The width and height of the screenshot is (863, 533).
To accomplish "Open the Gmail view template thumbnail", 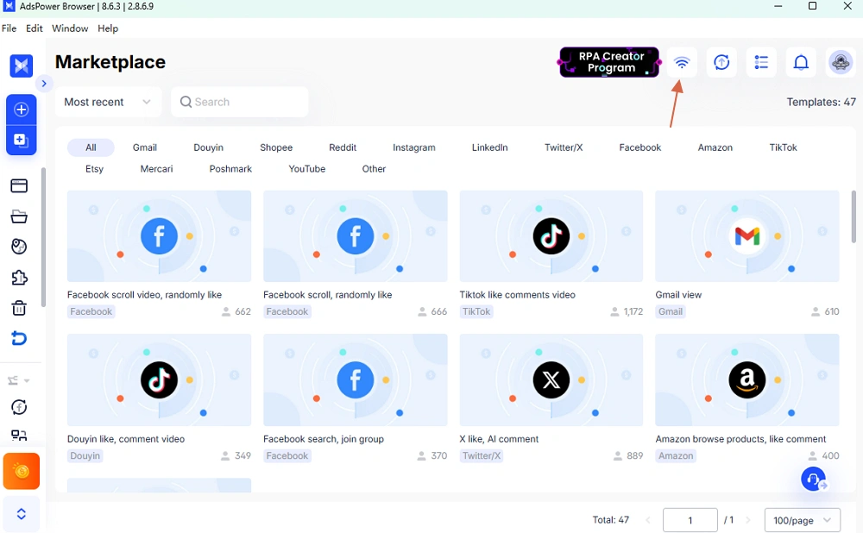I will 747,236.
